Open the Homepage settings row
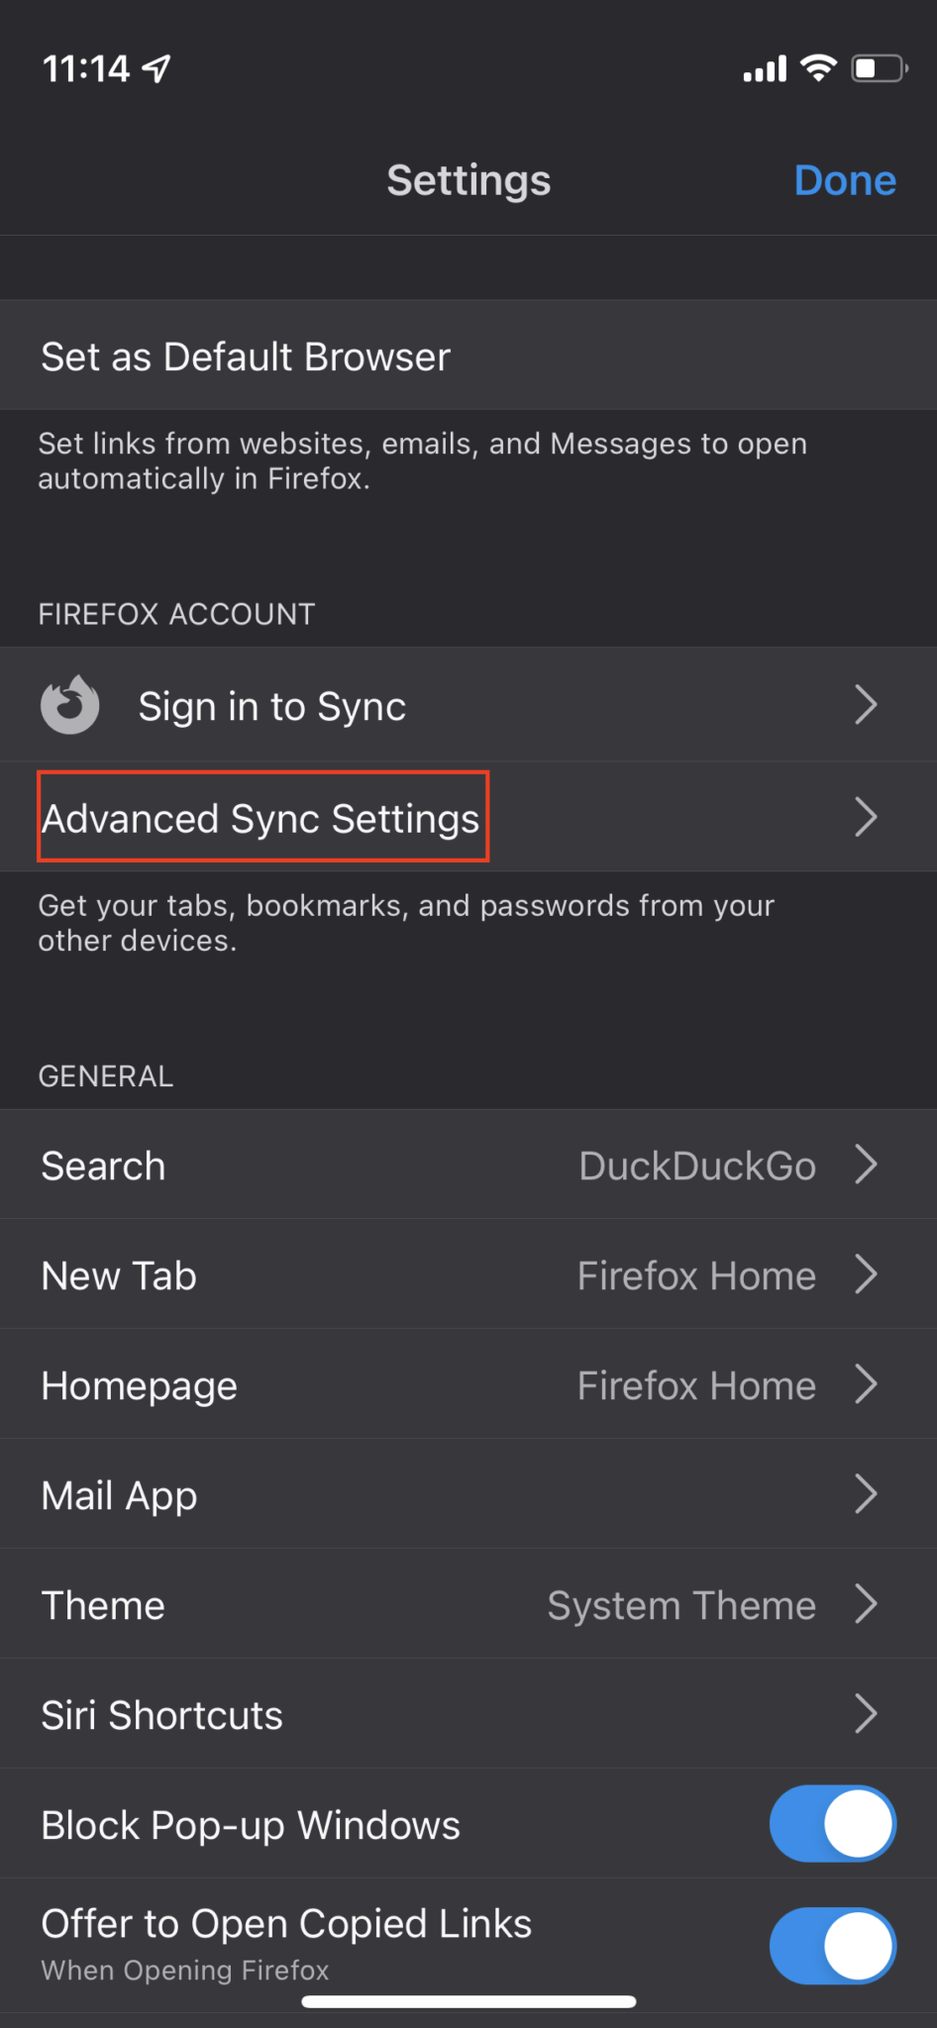Screen dimensions: 937x2028 468,1385
